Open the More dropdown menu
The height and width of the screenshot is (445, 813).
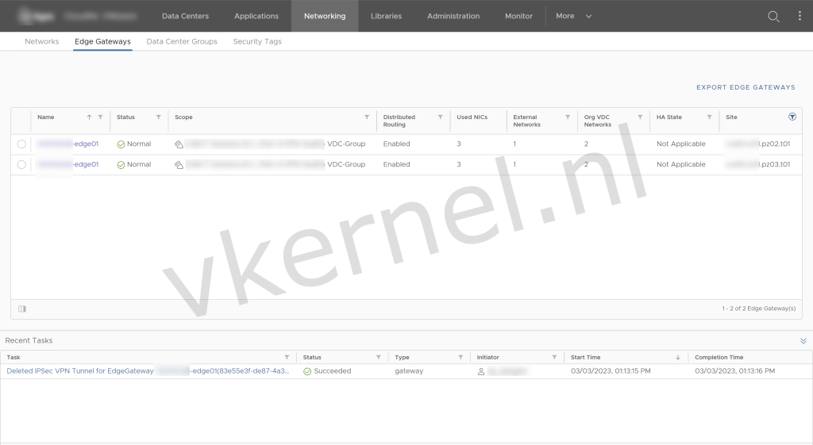coord(573,16)
